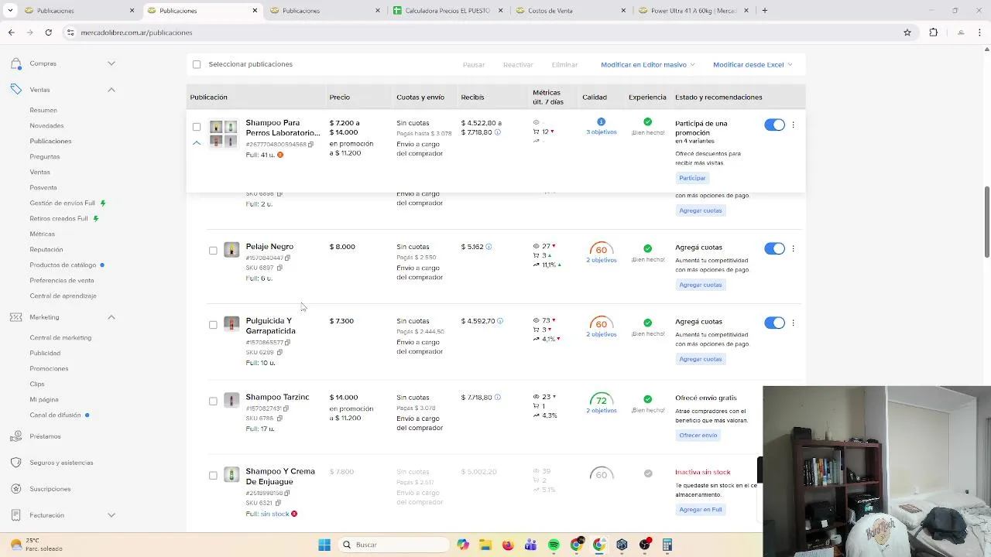Open Modificar en Editor masivo dropdown

pyautogui.click(x=648, y=65)
